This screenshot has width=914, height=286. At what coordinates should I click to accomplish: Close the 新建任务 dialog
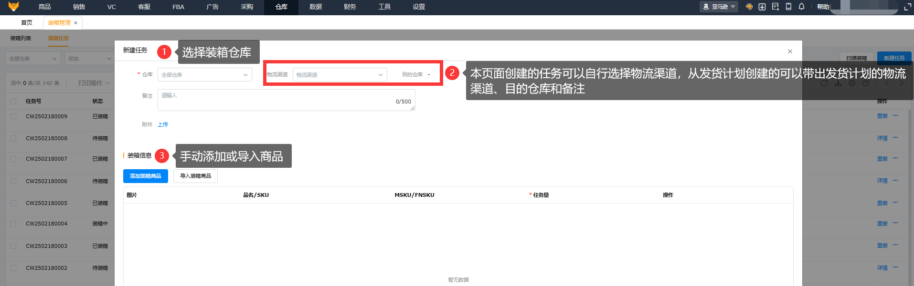790,51
